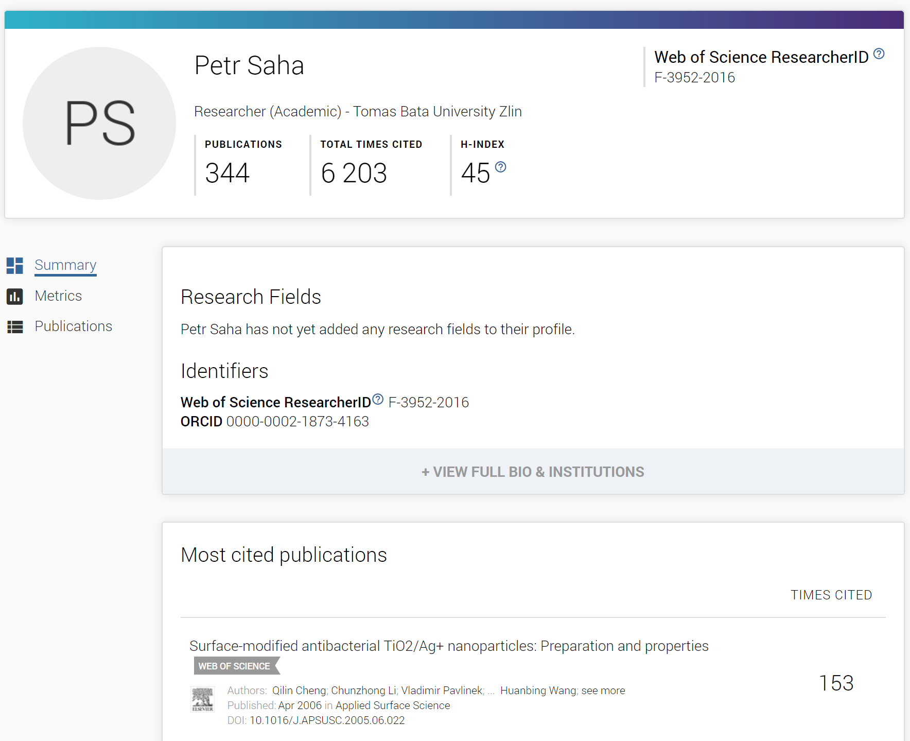Click ResearcherID F-3952-2016 in page header
The image size is (910, 741).
694,78
